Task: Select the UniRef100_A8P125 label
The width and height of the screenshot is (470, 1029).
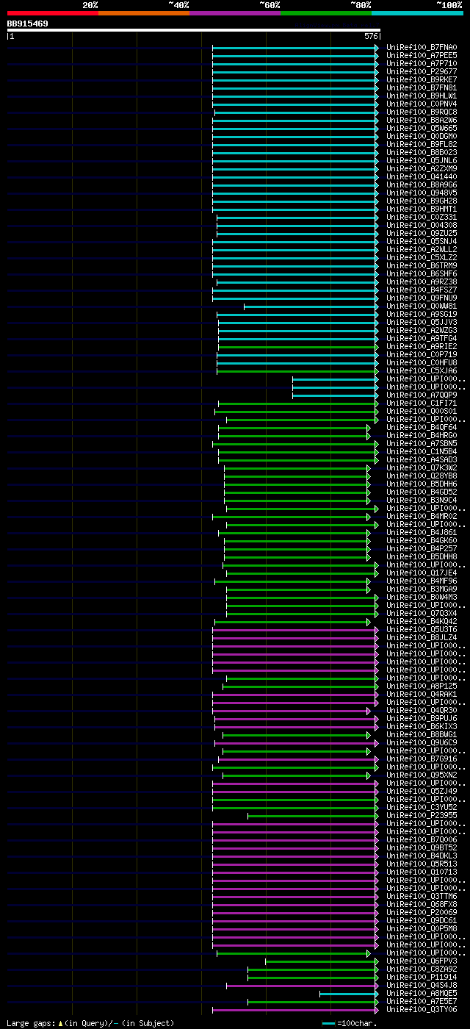Action: pyautogui.click(x=422, y=686)
